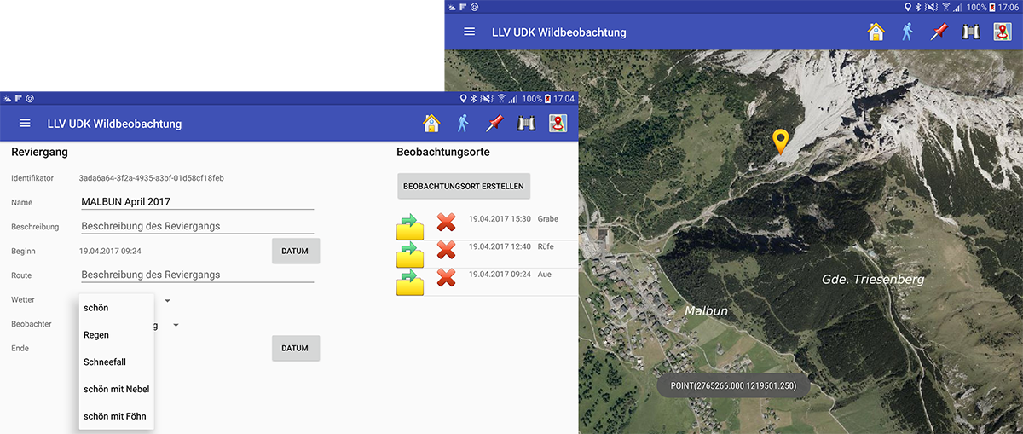Viewport: 1023px width, 434px height.
Task: Click the binoculars icon in the form window
Action: (526, 124)
